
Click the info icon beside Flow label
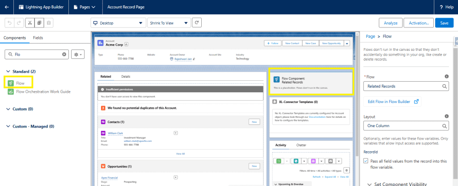pyautogui.click(x=446, y=77)
